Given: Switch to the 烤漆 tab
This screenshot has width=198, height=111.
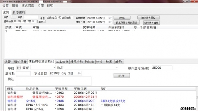Looking at the screenshot, I should [100, 62].
